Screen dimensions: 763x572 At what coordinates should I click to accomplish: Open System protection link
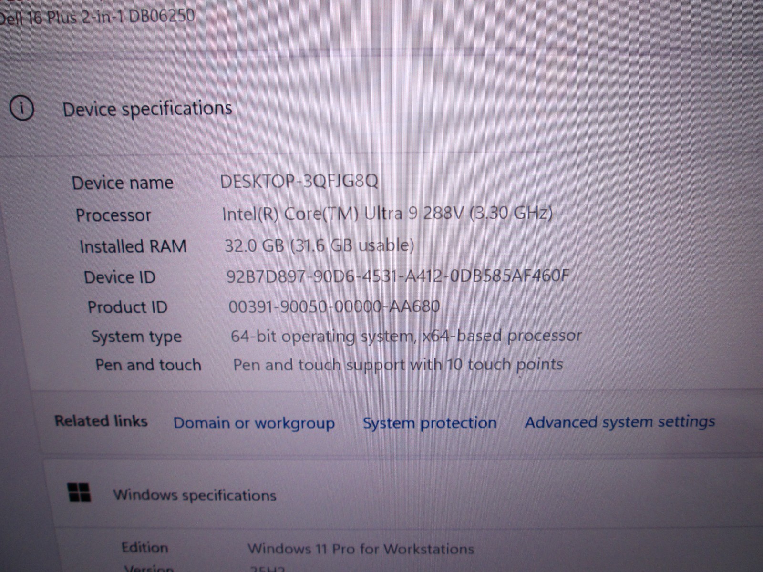pyautogui.click(x=430, y=423)
